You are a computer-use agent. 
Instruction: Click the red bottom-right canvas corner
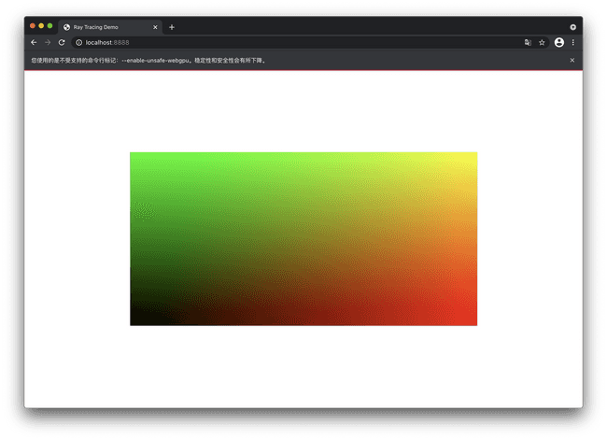[471, 319]
